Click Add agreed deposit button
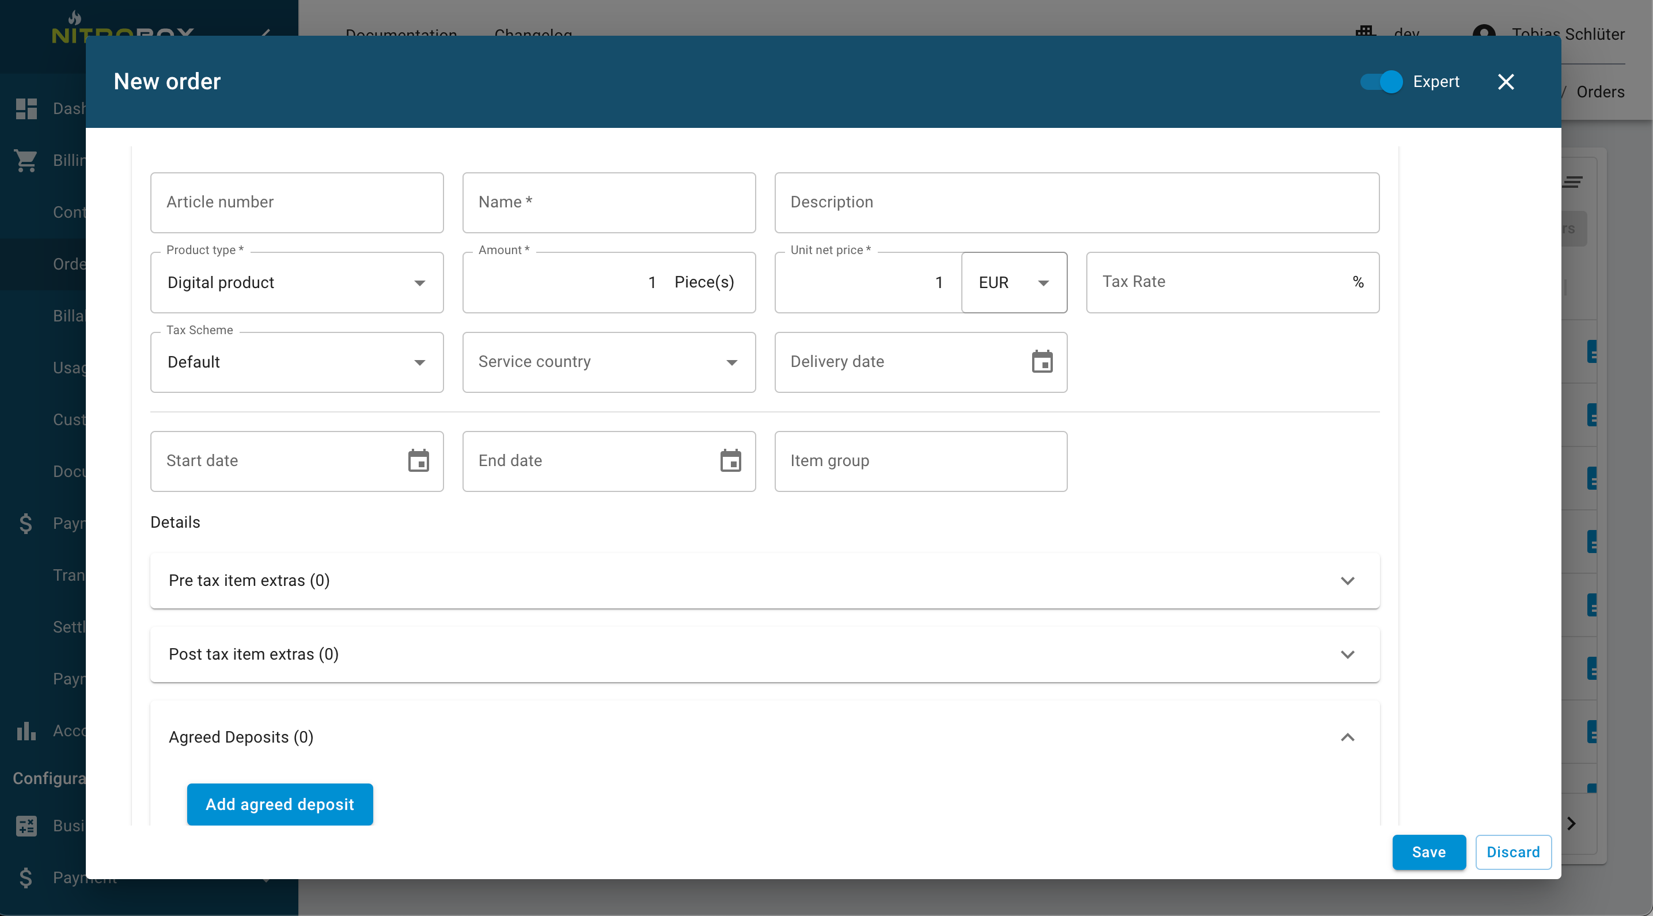 (280, 804)
